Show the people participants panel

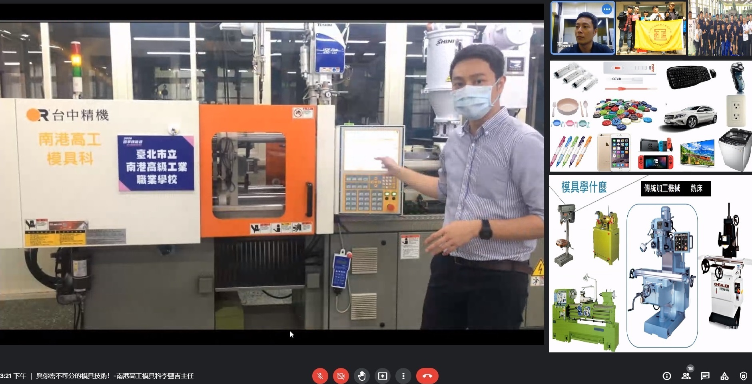pyautogui.click(x=686, y=376)
